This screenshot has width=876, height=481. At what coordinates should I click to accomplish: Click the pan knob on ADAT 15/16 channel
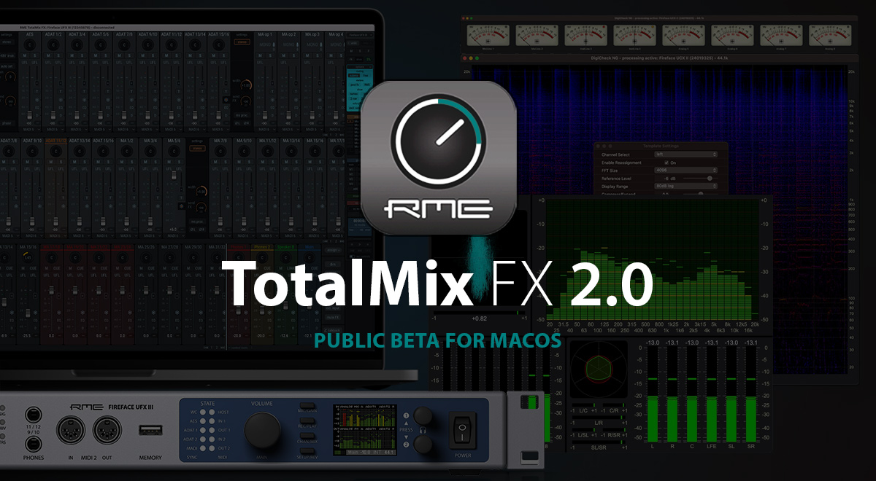[x=218, y=44]
